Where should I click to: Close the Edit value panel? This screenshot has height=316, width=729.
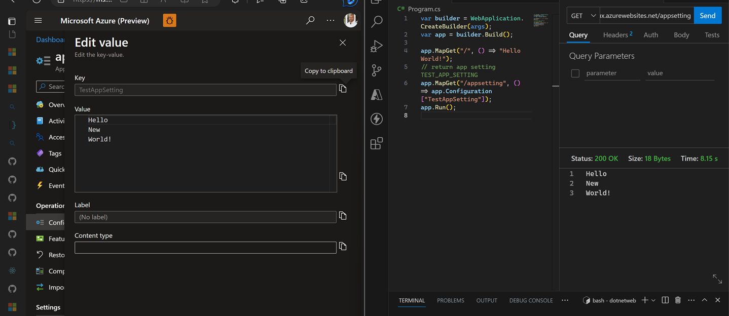pyautogui.click(x=343, y=43)
